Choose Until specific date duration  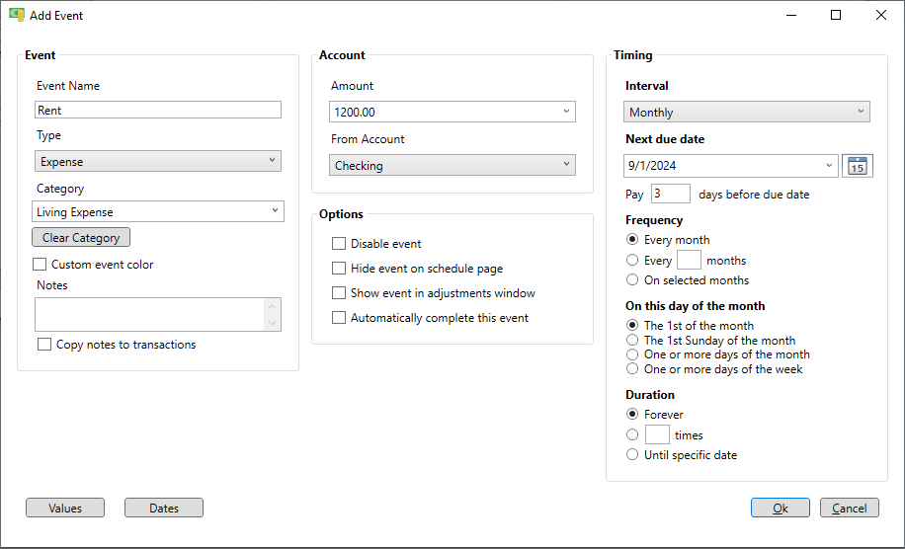[632, 455]
